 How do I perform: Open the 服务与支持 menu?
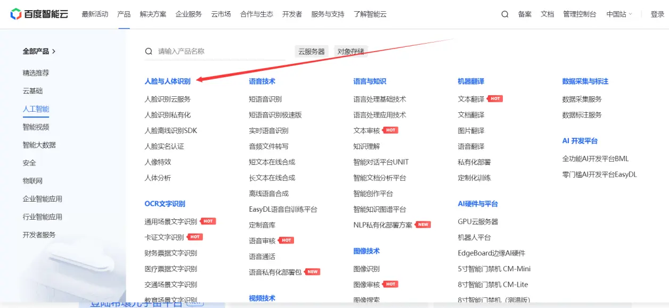[328, 14]
